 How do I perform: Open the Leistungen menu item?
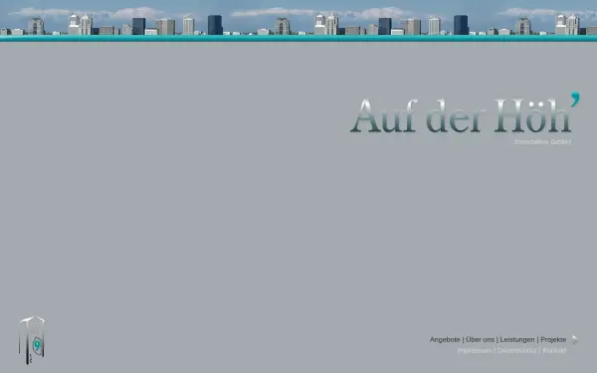click(x=517, y=339)
